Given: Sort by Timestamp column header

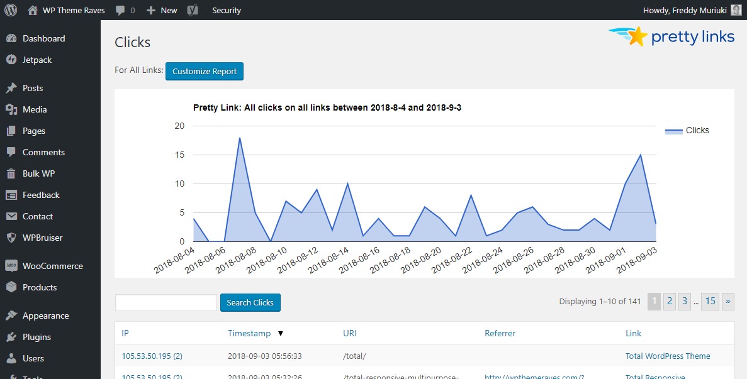Looking at the screenshot, I should point(249,333).
